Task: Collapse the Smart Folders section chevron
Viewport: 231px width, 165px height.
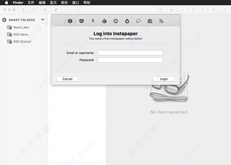Action: point(43,20)
